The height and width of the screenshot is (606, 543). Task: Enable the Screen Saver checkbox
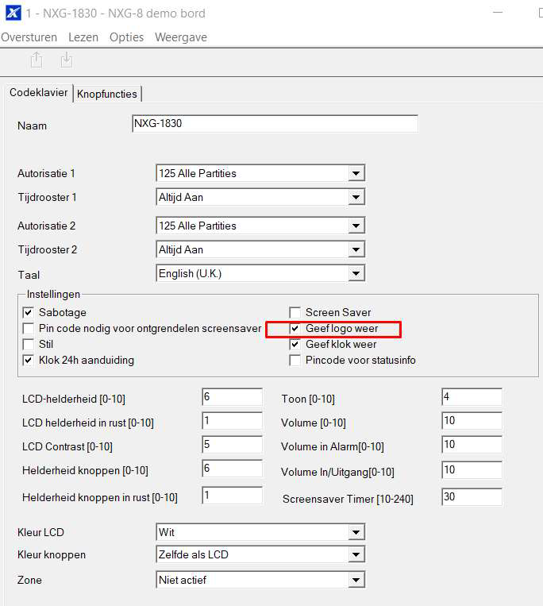pyautogui.click(x=295, y=312)
